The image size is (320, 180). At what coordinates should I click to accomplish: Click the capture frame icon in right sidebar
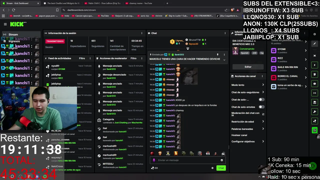(x=315, y=56)
